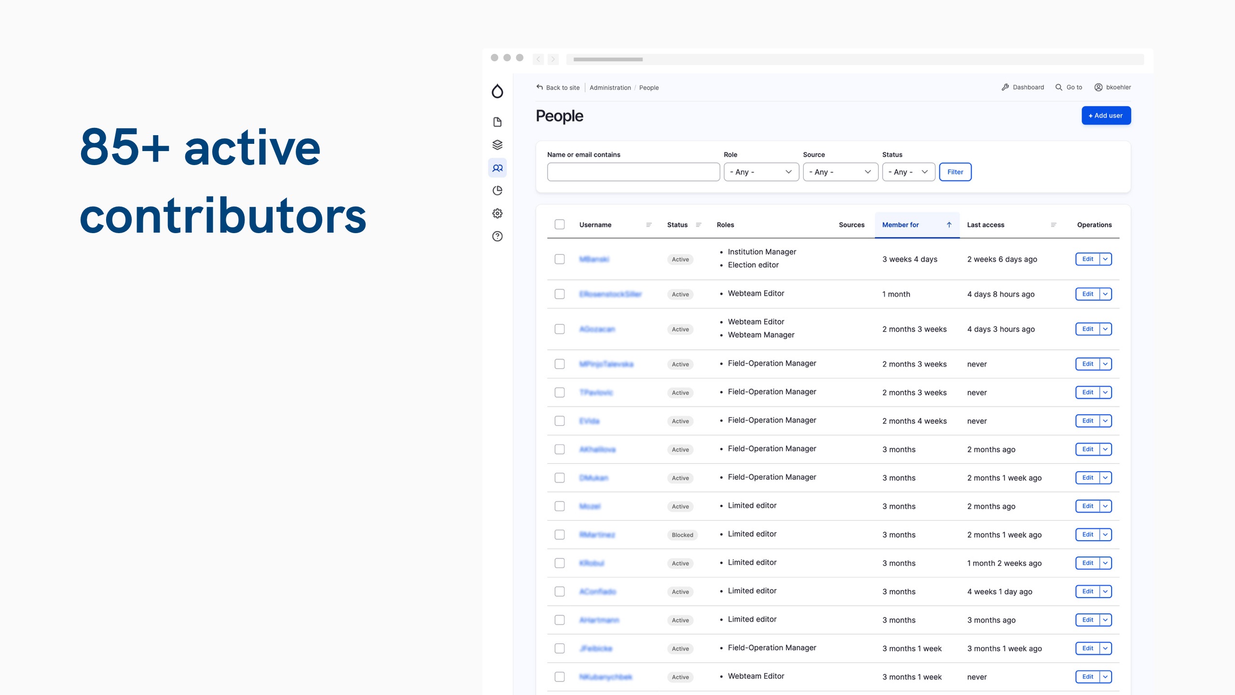Open the Source filter dropdown

[840, 172]
